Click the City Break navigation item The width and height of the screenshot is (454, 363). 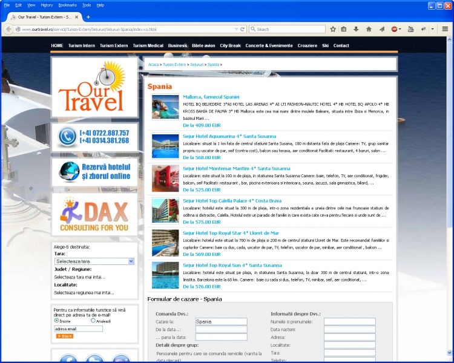click(230, 45)
